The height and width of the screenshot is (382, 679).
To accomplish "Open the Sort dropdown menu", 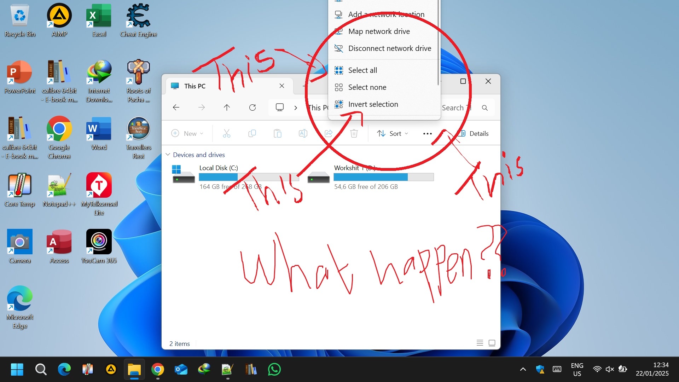I will (393, 133).
